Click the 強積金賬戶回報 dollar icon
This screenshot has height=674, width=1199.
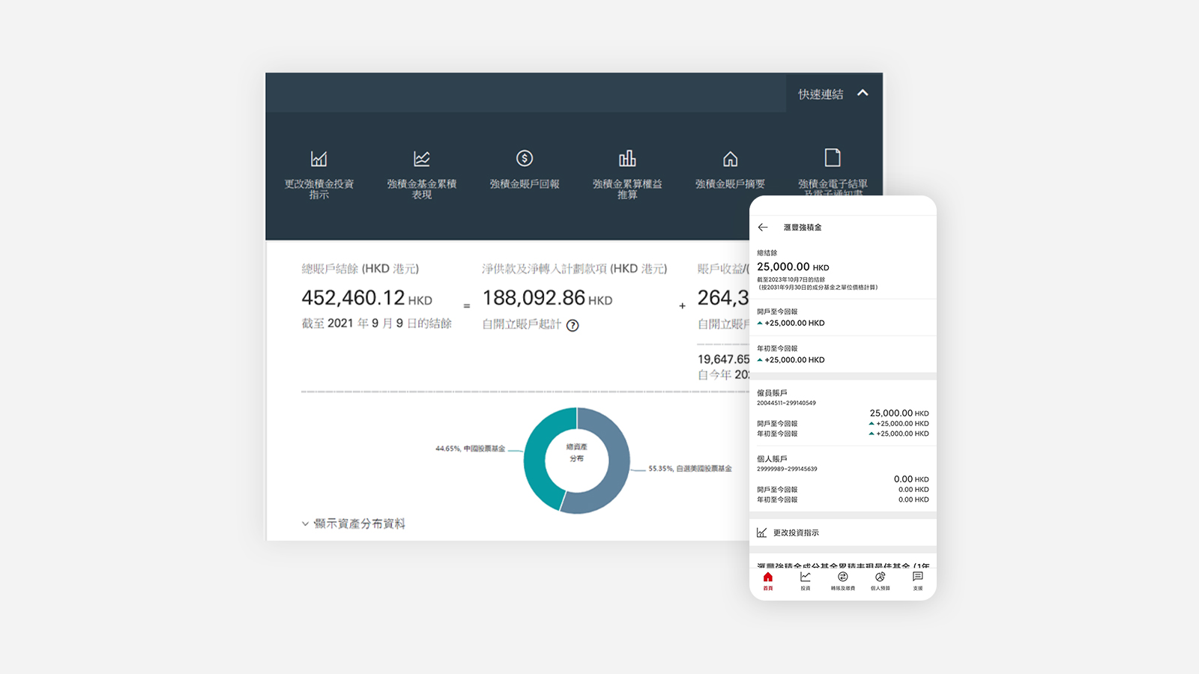pyautogui.click(x=525, y=158)
